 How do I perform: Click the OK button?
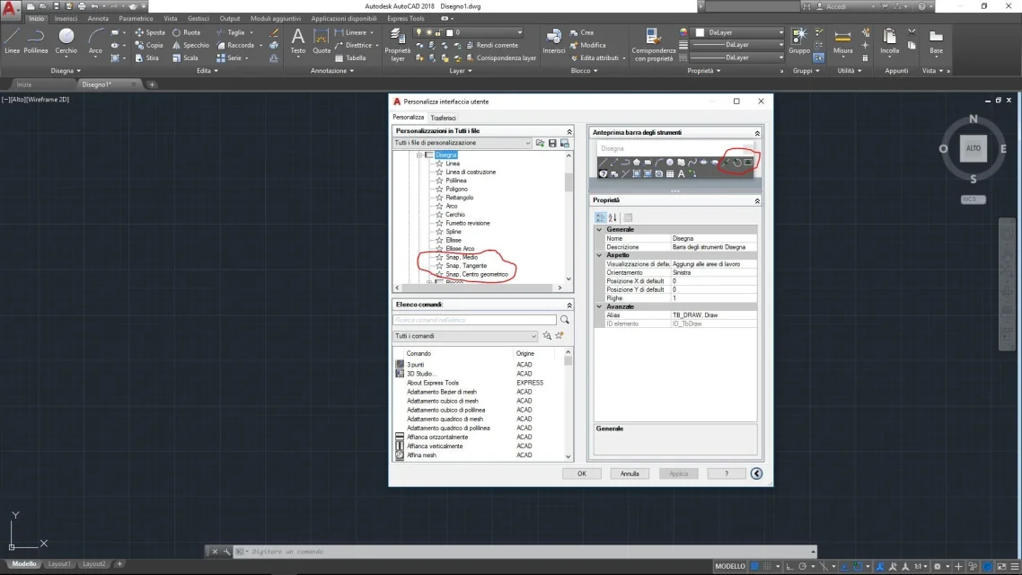click(x=581, y=474)
